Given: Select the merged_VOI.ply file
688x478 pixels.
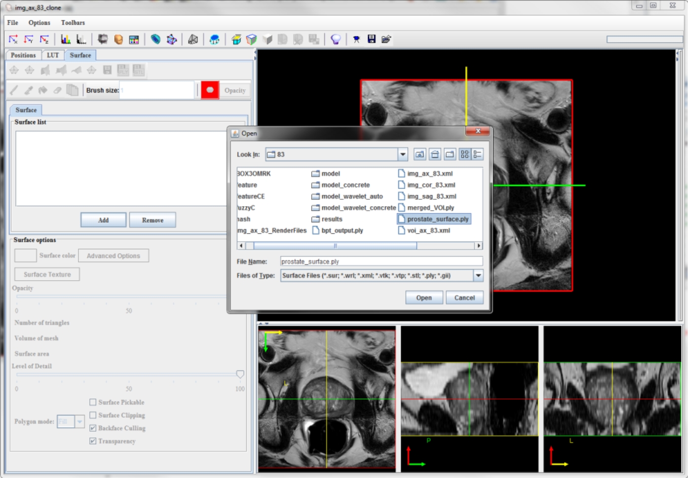Looking at the screenshot, I should [x=430, y=208].
